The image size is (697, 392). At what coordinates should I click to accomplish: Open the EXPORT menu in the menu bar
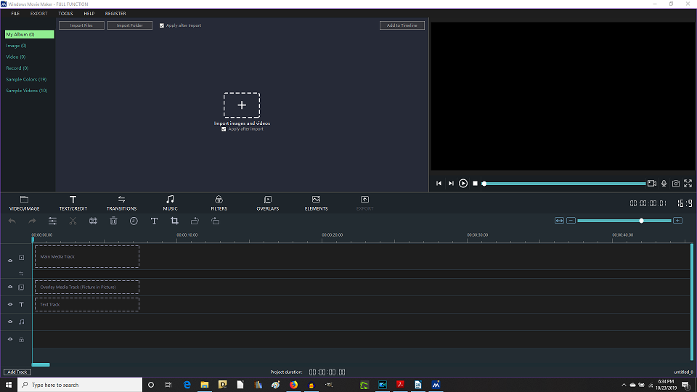coord(38,13)
